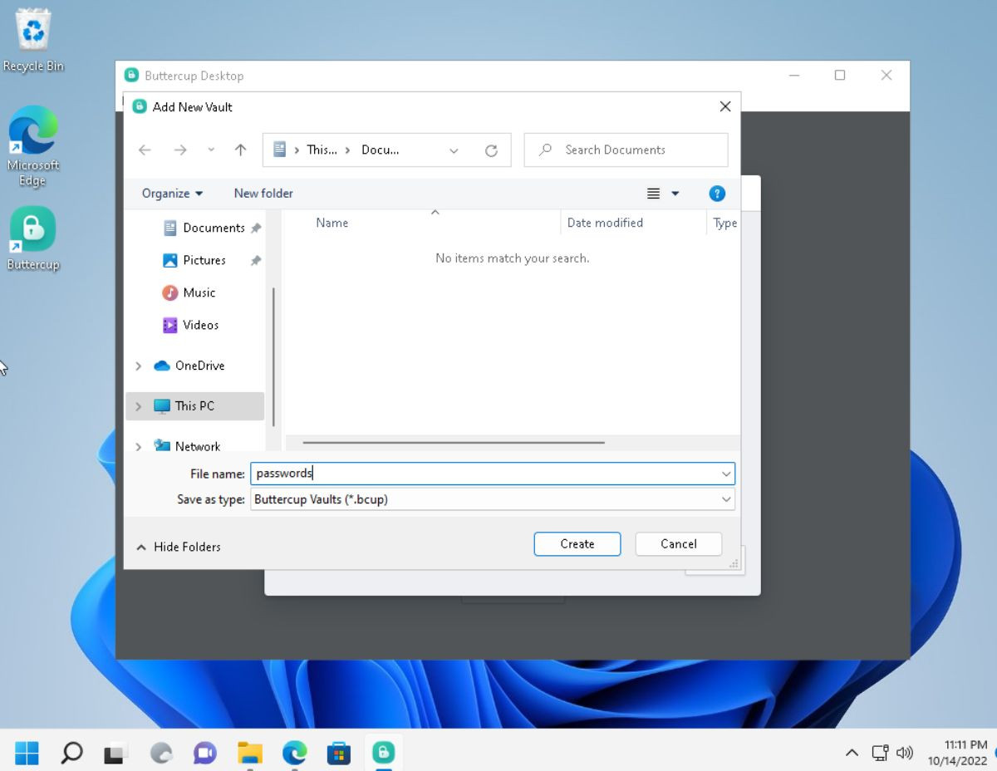Click the Search Documents field

(626, 150)
